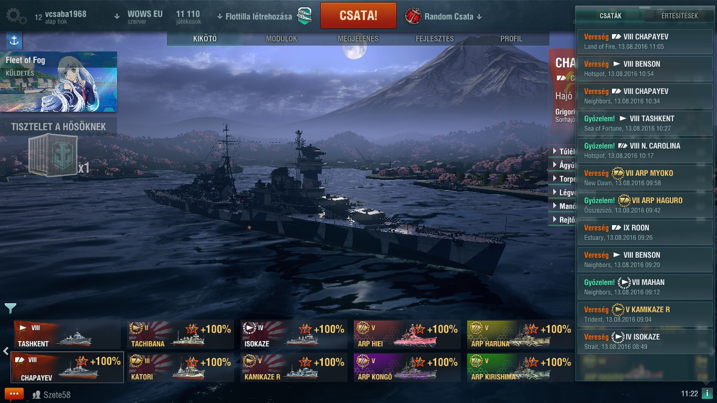Open the settings gear menu
The width and height of the screenshot is (717, 403).
pos(16,16)
